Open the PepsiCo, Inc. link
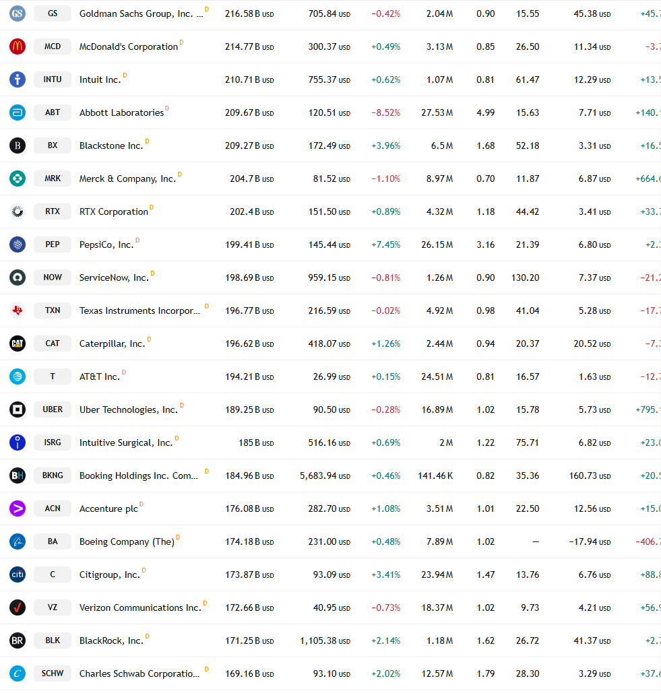This screenshot has width=661, height=693. tap(106, 245)
